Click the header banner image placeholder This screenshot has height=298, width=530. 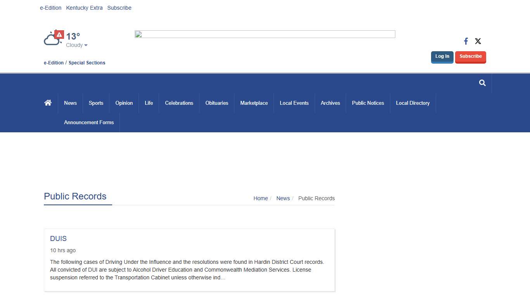click(265, 34)
